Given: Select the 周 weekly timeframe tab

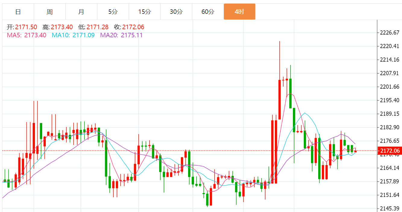Looking at the screenshot, I should (50, 12).
